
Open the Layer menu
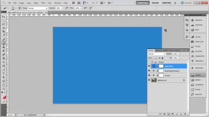[29, 3]
